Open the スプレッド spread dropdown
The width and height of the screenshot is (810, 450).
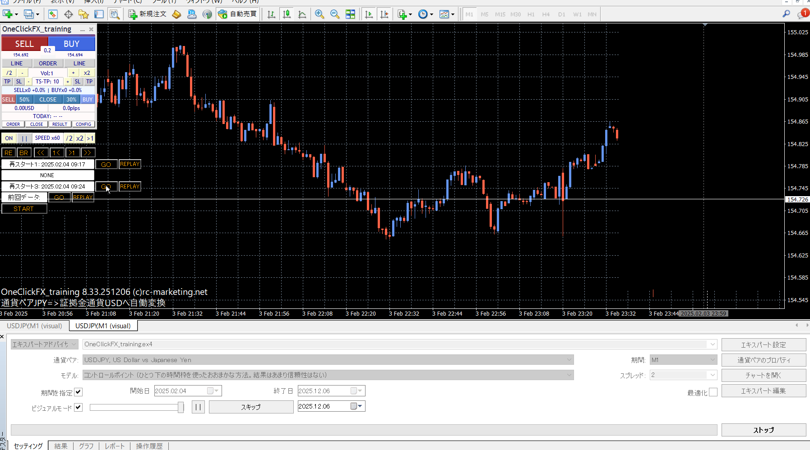[713, 375]
